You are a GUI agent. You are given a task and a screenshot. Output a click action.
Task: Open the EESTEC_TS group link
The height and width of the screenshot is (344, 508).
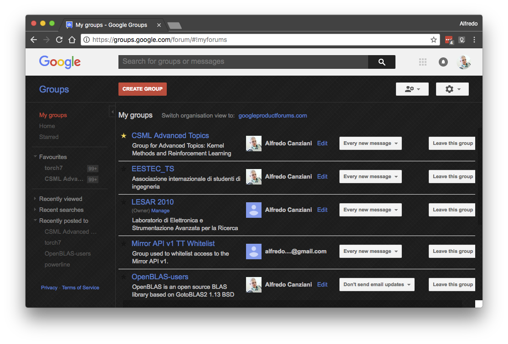click(153, 169)
